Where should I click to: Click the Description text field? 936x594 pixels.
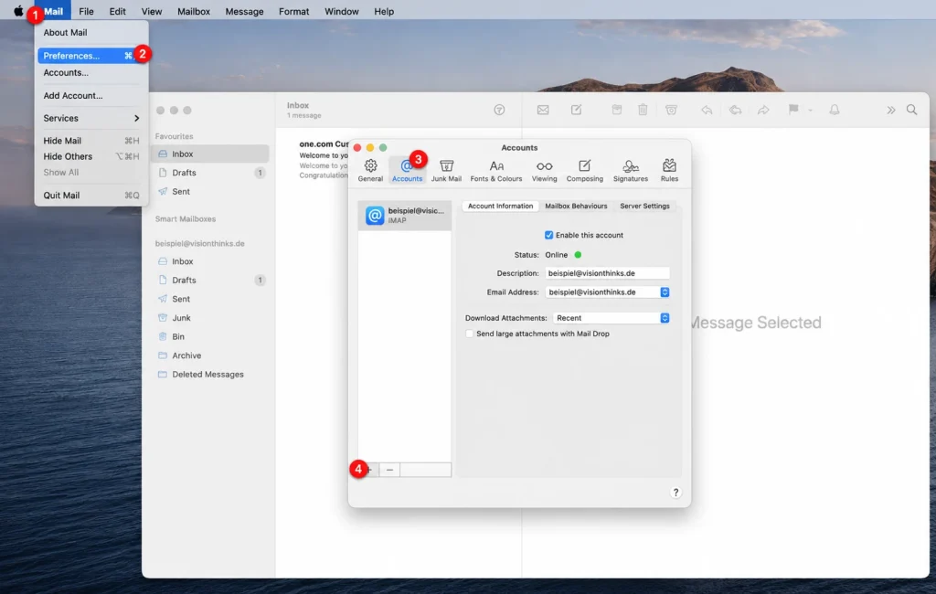(x=607, y=273)
